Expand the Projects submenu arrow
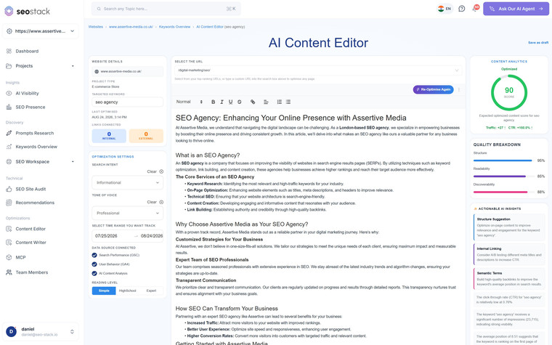552x345 pixels. [73, 66]
